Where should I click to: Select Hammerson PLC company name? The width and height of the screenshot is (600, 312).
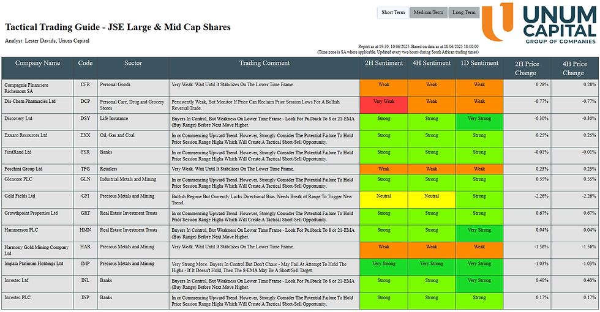(x=21, y=230)
